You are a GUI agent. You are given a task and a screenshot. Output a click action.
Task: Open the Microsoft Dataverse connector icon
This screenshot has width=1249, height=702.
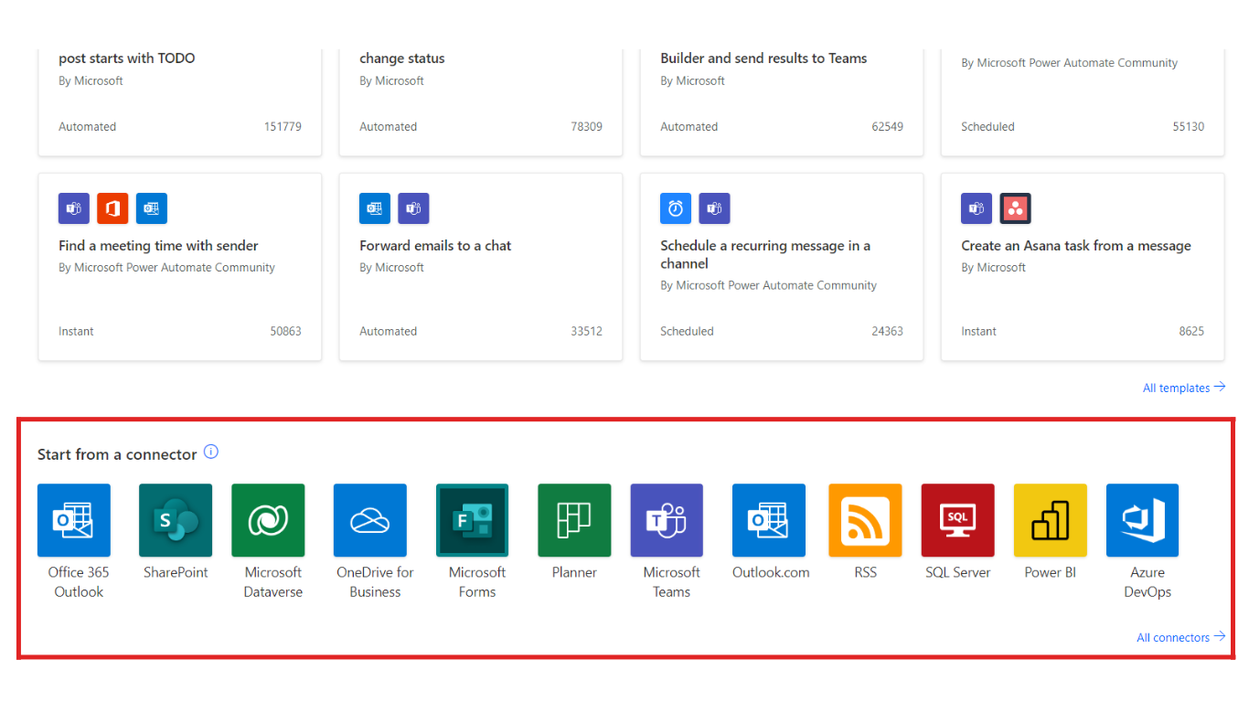point(268,520)
